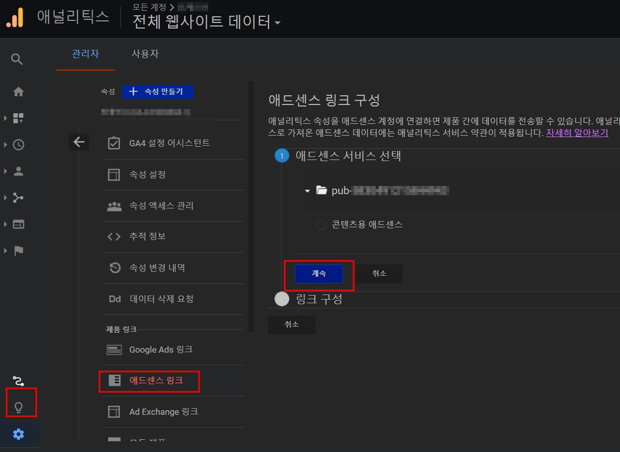Image resolution: width=620 pixels, height=452 pixels.
Task: Click the 속성 액세스 관리 people icon
Action: coord(114,206)
